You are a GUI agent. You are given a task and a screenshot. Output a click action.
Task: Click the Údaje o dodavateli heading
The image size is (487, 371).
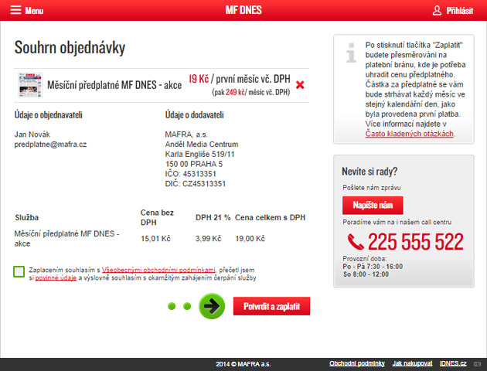tap(195, 115)
